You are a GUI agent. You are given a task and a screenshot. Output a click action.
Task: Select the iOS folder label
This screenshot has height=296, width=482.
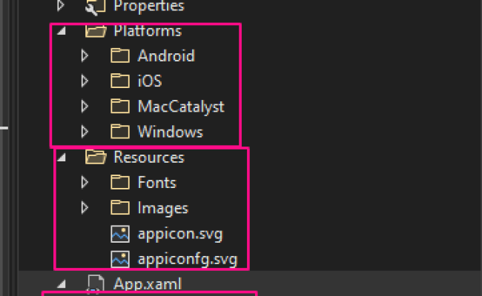[150, 81]
